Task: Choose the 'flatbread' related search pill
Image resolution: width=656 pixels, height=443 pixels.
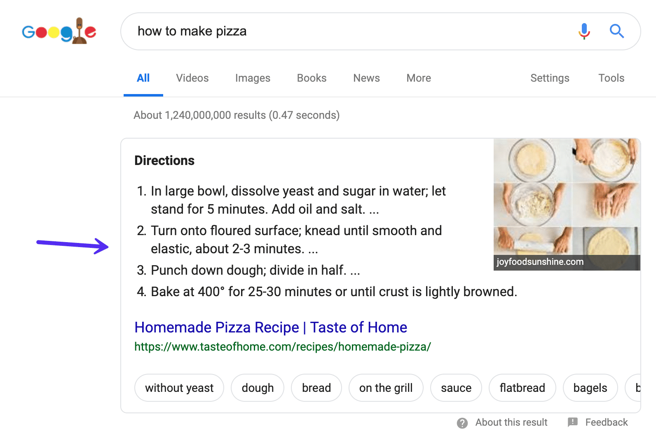Action: (x=522, y=388)
